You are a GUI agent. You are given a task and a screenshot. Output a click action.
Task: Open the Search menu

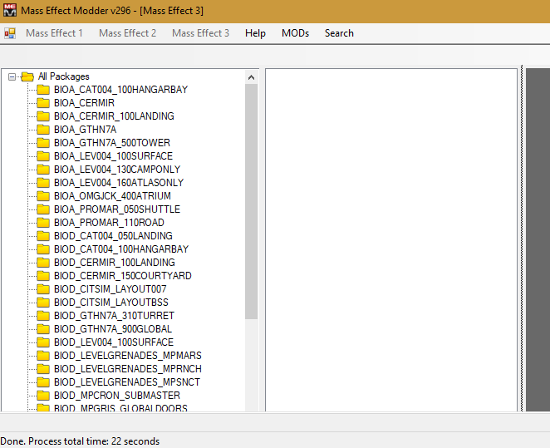coord(339,33)
